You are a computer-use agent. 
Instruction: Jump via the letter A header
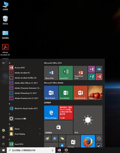[10, 63]
